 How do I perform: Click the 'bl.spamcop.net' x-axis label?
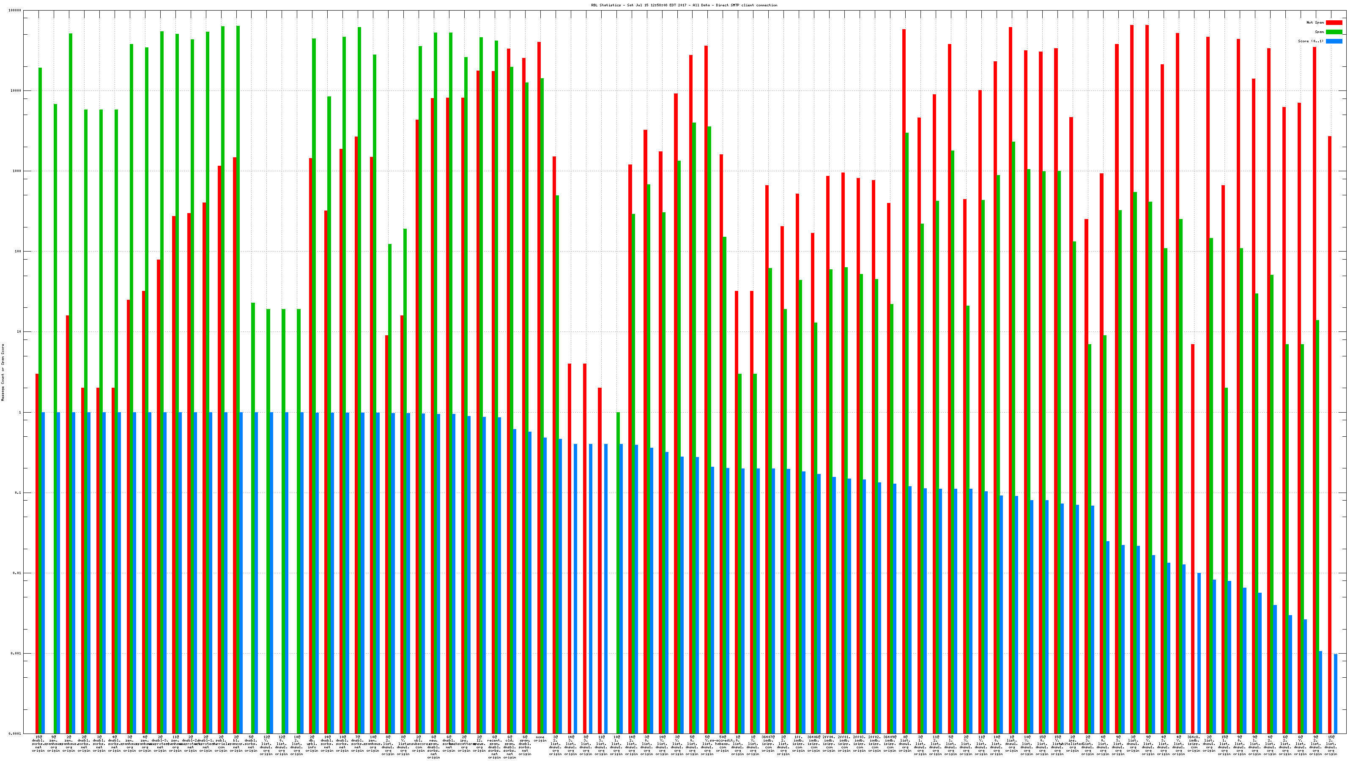pos(236,744)
